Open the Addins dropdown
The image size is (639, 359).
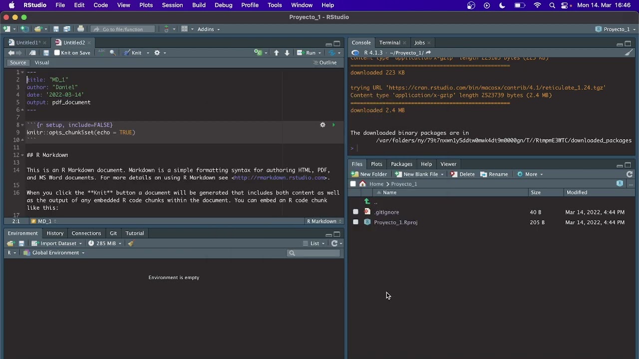(x=209, y=29)
